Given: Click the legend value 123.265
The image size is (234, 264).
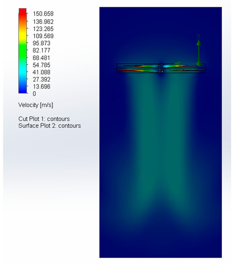Looking at the screenshot, I should [43, 29].
